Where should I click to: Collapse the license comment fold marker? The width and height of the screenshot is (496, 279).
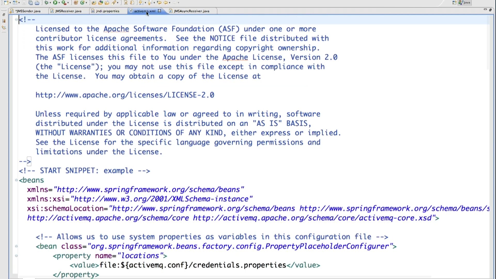coord(16,19)
